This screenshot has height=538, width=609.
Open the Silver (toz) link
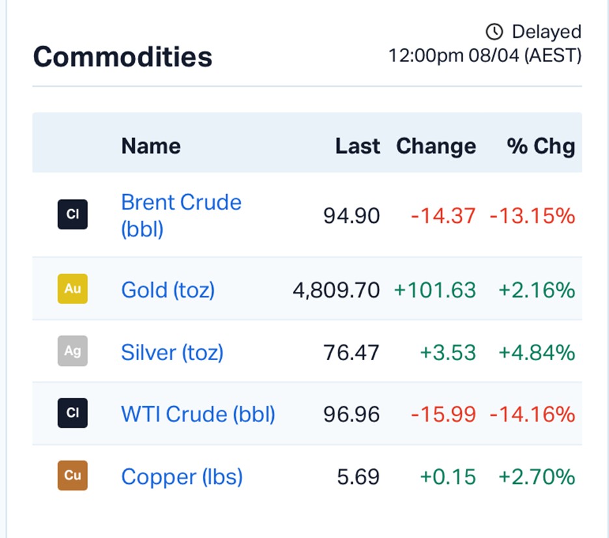coord(172,352)
